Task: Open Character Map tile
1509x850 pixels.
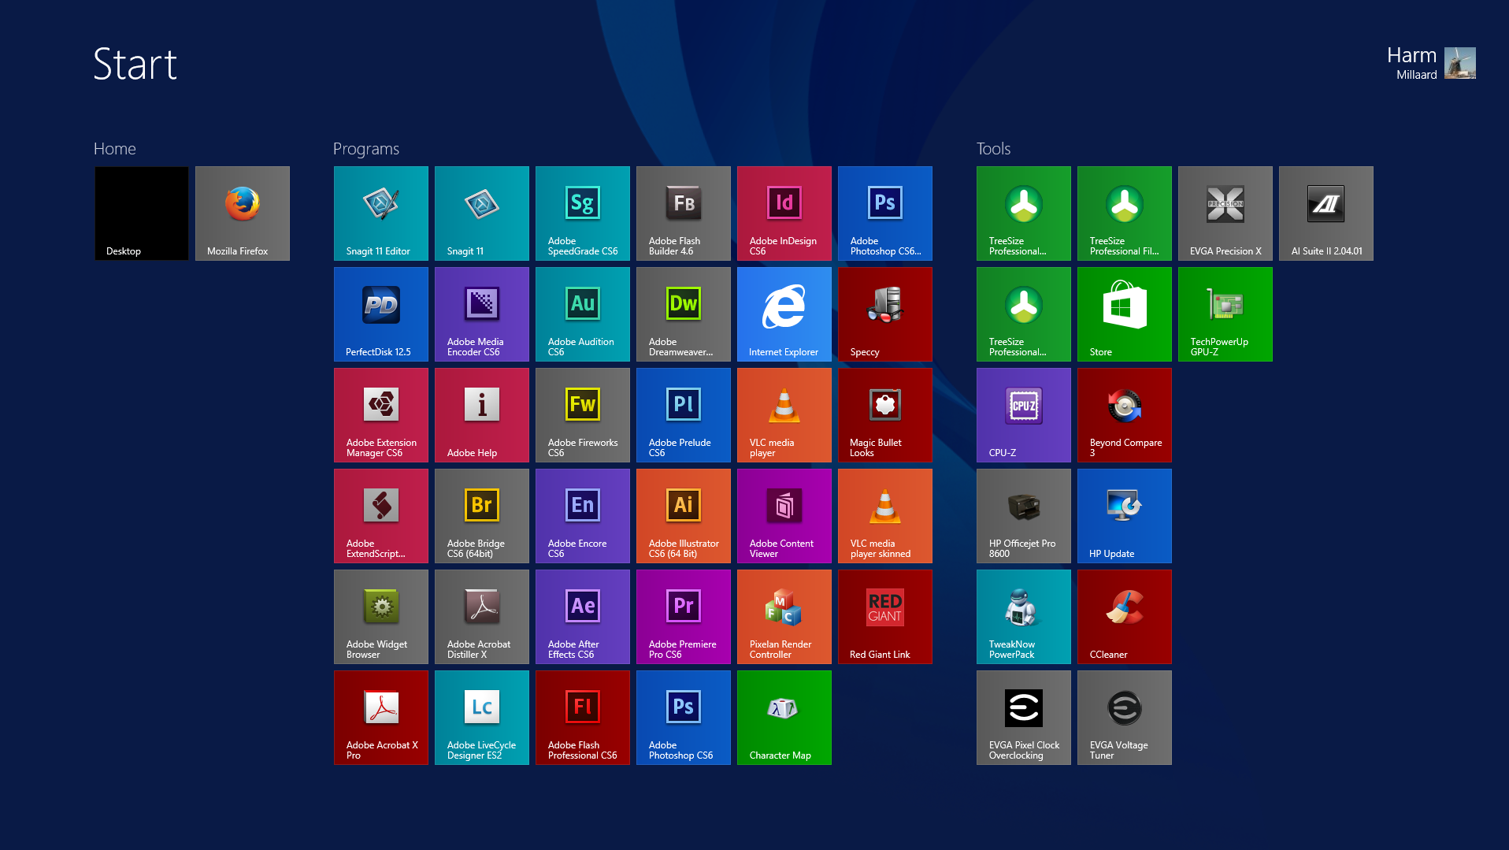Action: click(784, 718)
